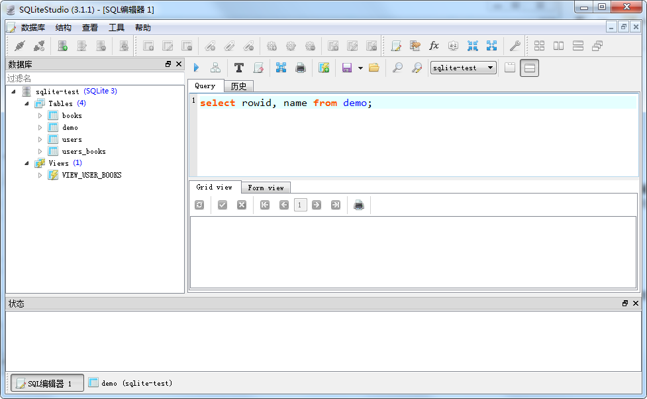Refresh results grid icon

pyautogui.click(x=199, y=205)
